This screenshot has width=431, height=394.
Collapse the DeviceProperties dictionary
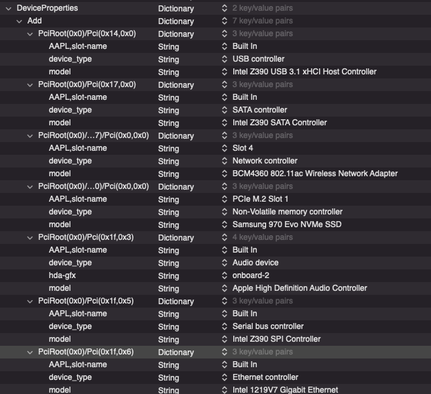click(x=9, y=8)
